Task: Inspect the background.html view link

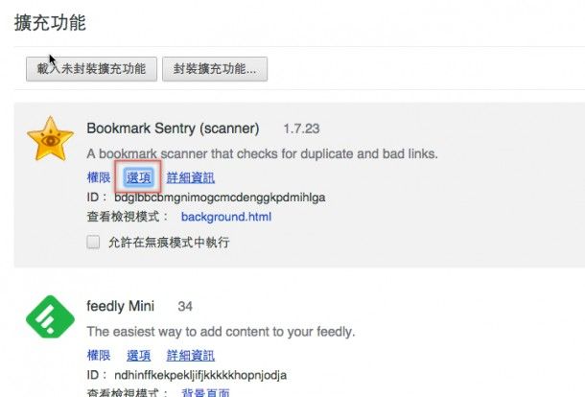Action: (226, 217)
